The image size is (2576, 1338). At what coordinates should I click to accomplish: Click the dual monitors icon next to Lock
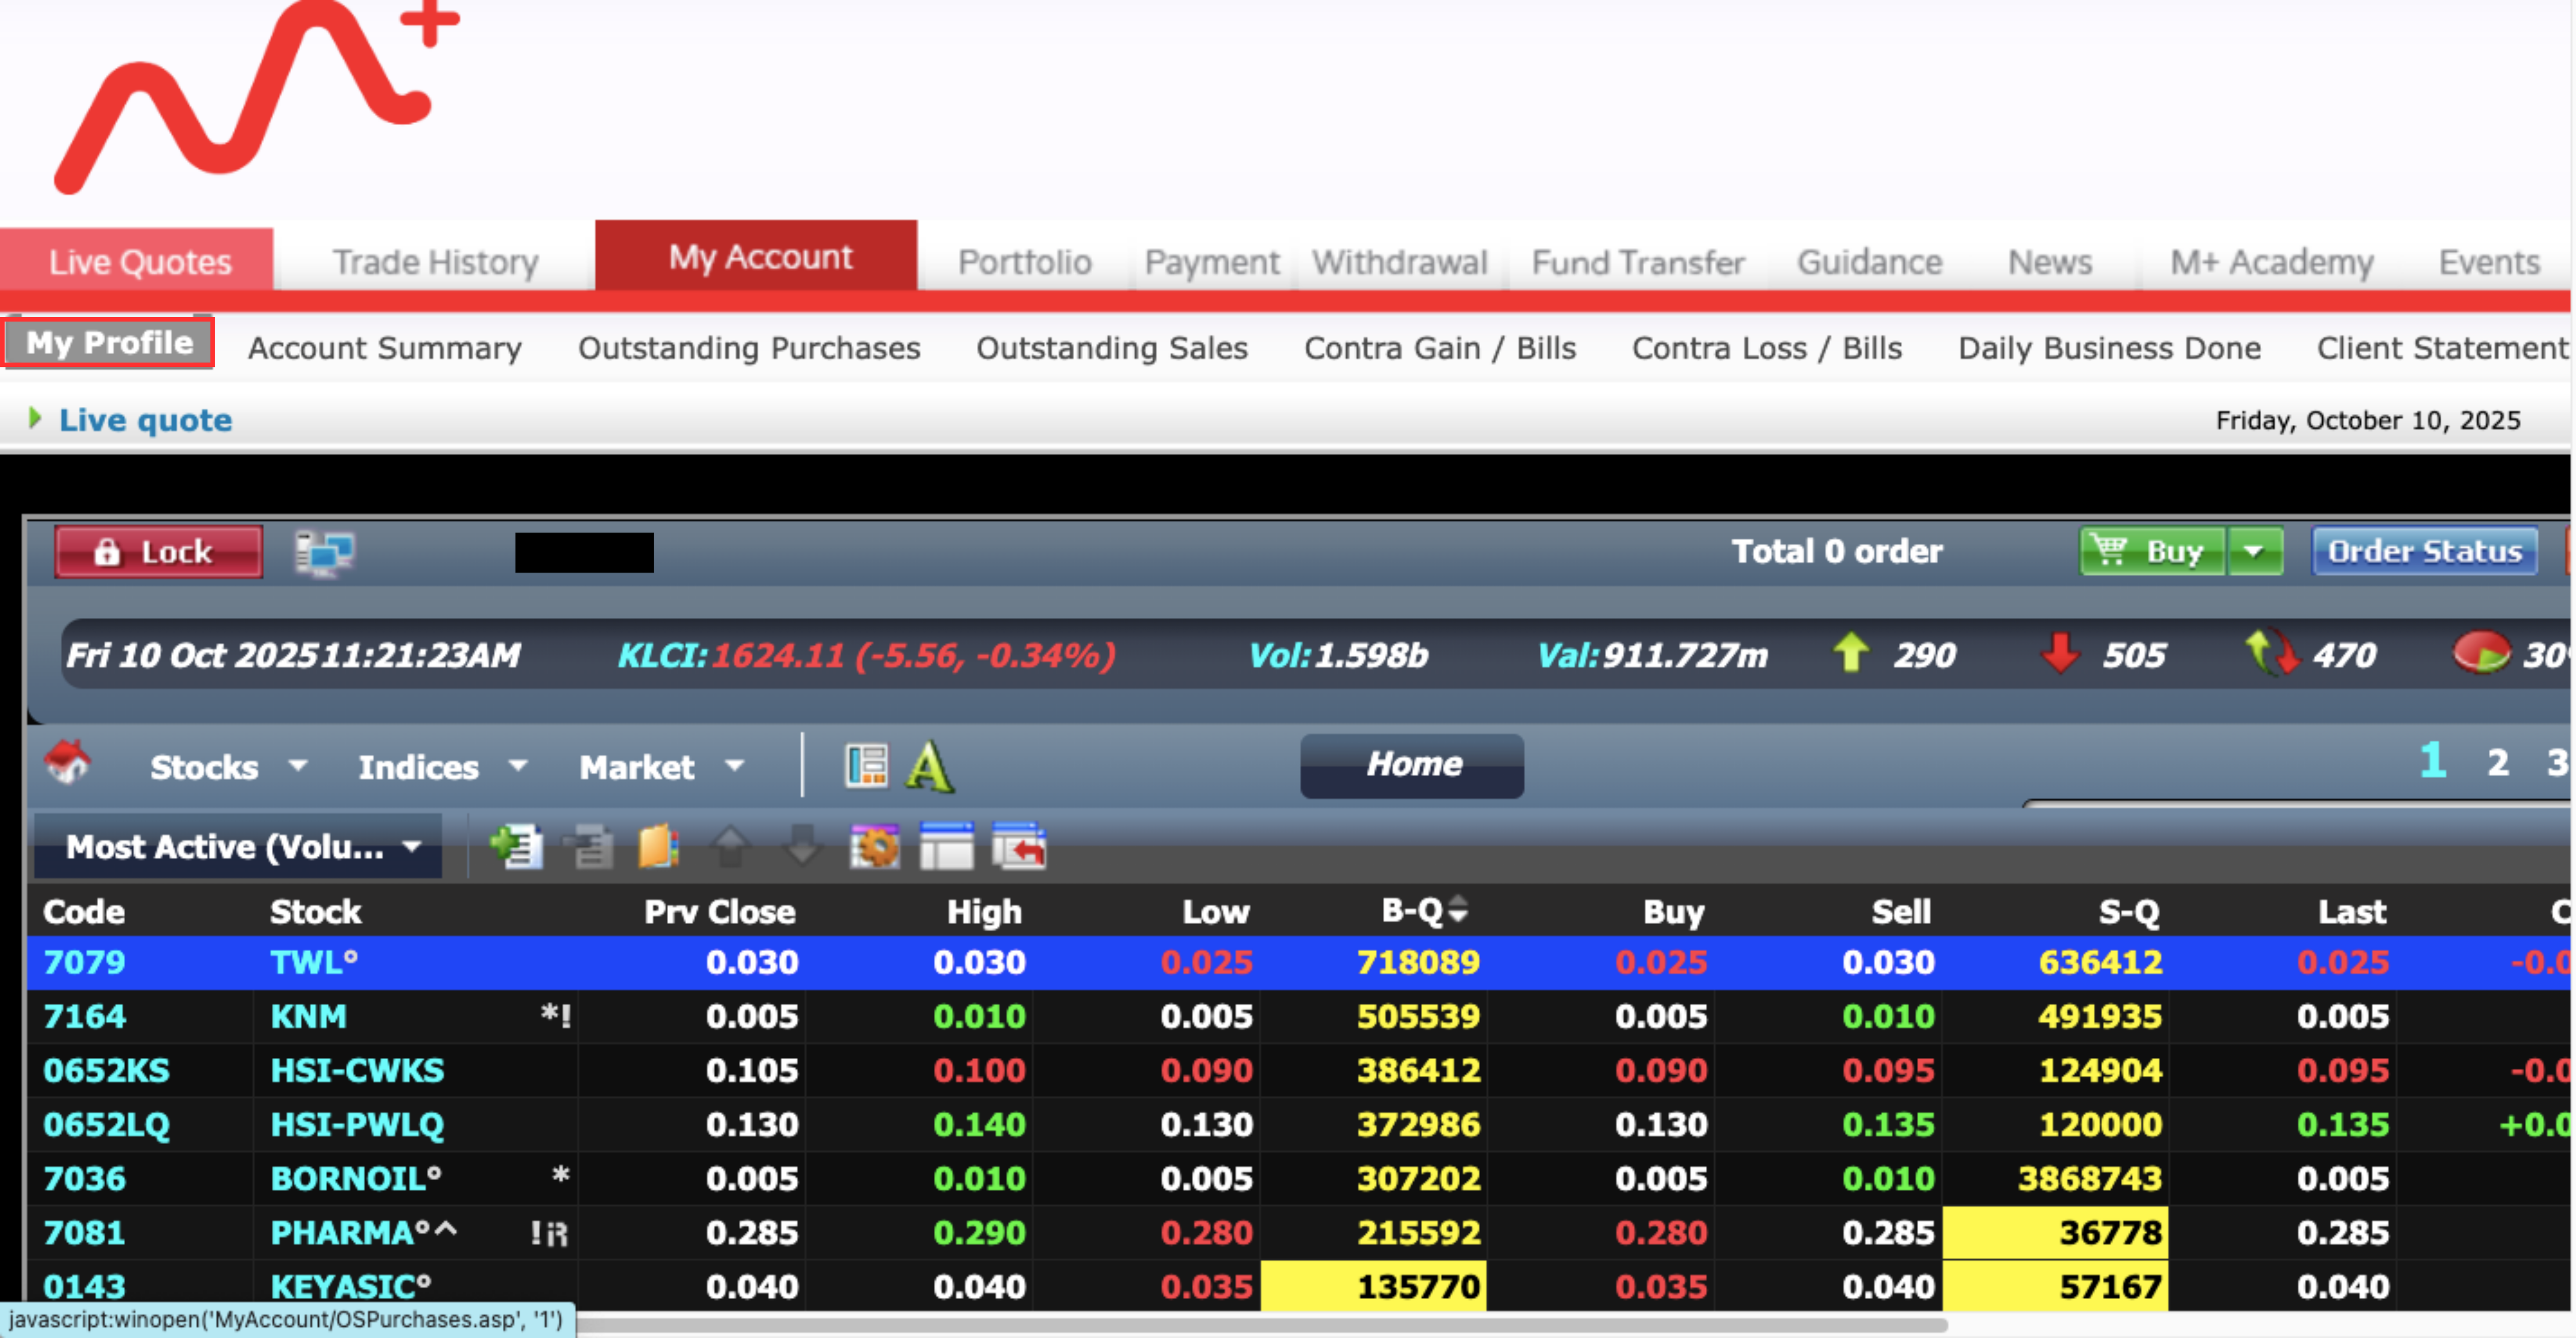point(324,552)
